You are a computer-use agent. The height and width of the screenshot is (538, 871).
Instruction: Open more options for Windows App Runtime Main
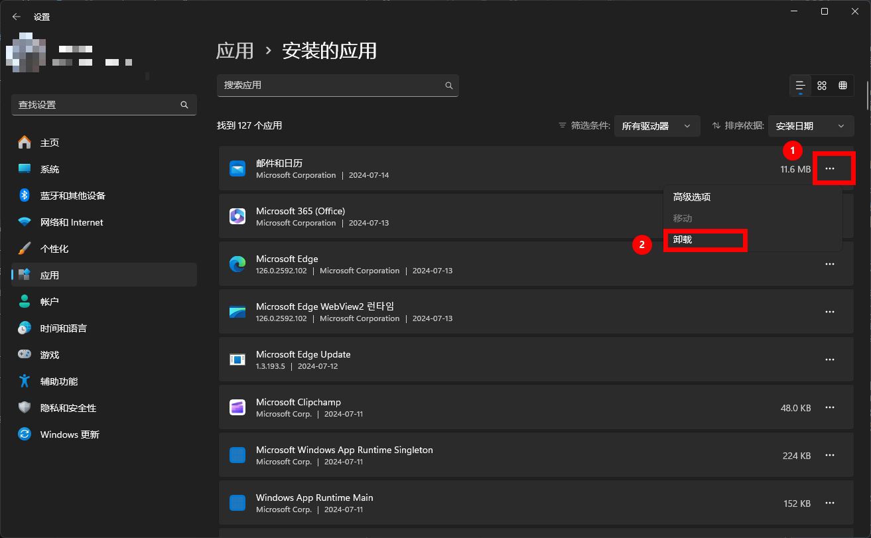(x=829, y=503)
